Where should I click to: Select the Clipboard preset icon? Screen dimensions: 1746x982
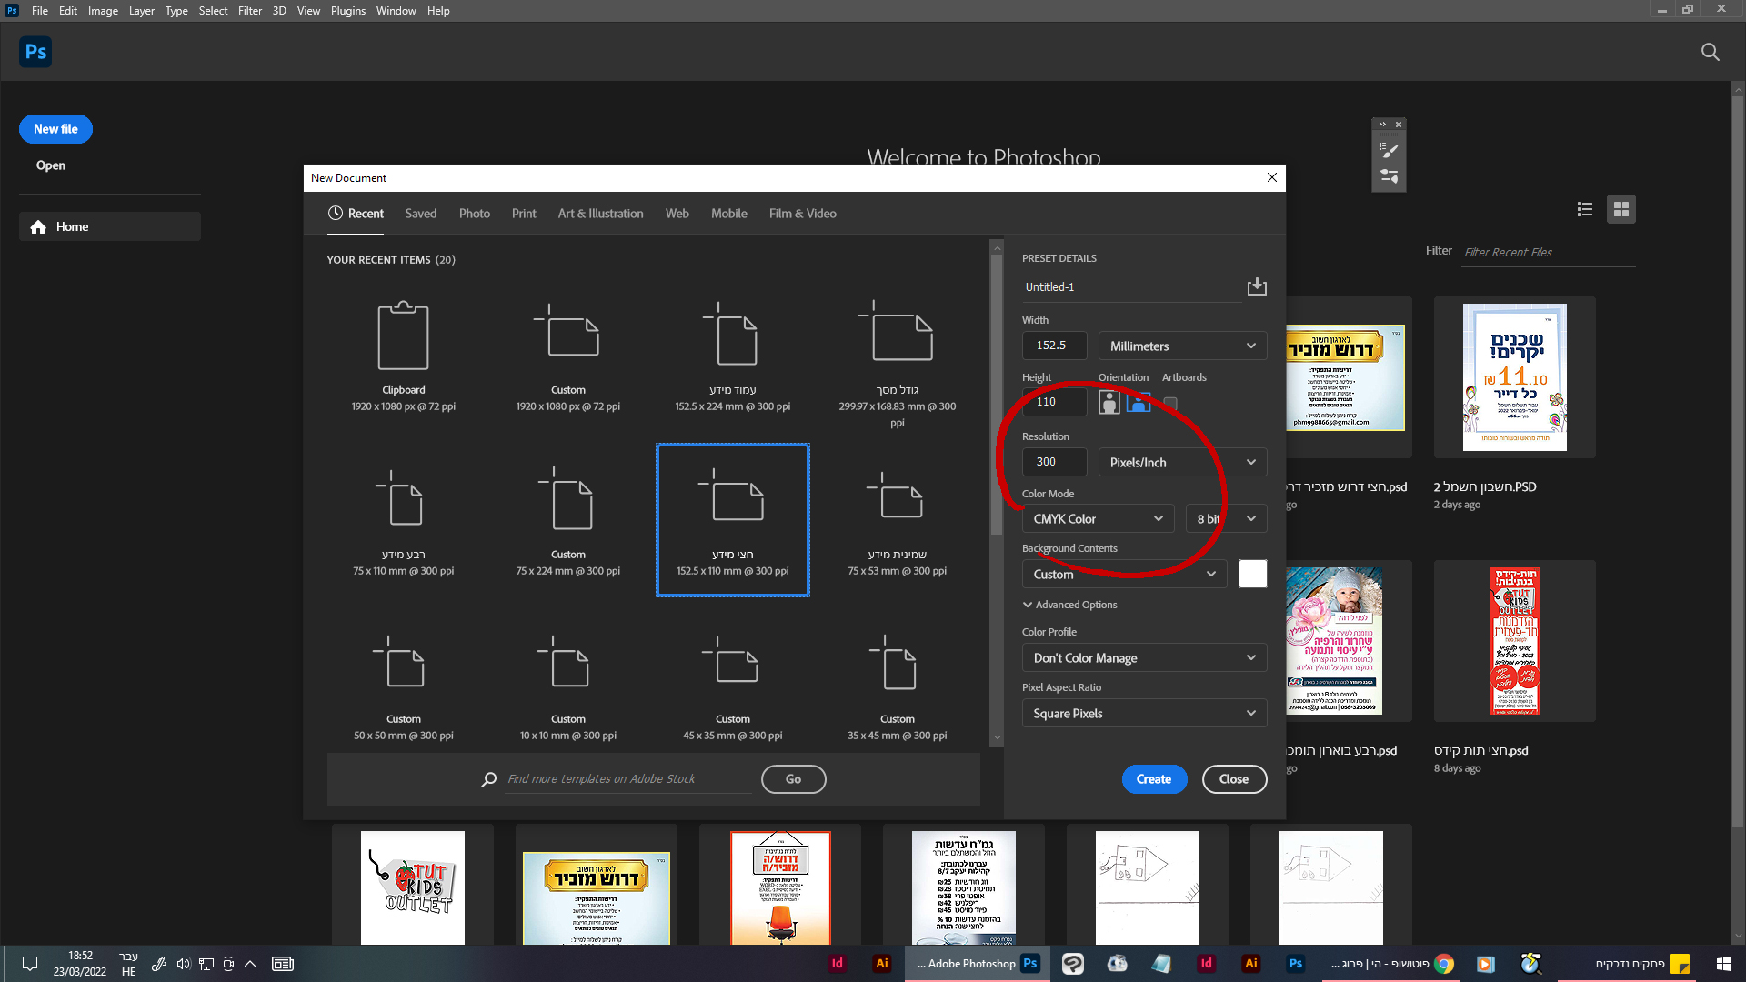pos(403,336)
